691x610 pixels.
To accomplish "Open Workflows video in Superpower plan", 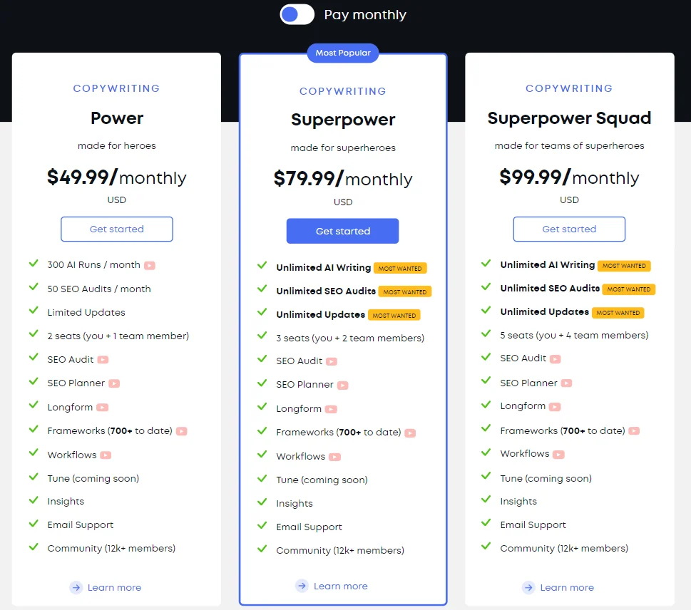I will 335,457.
